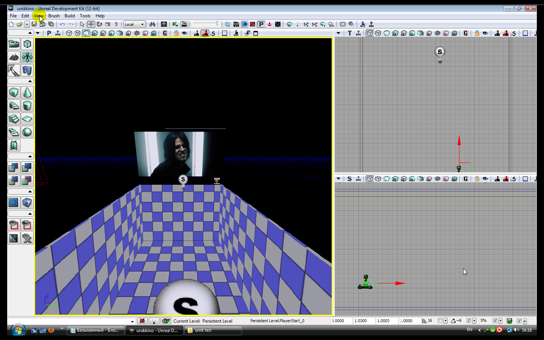
Task: Open the Help menu
Action: [100, 16]
